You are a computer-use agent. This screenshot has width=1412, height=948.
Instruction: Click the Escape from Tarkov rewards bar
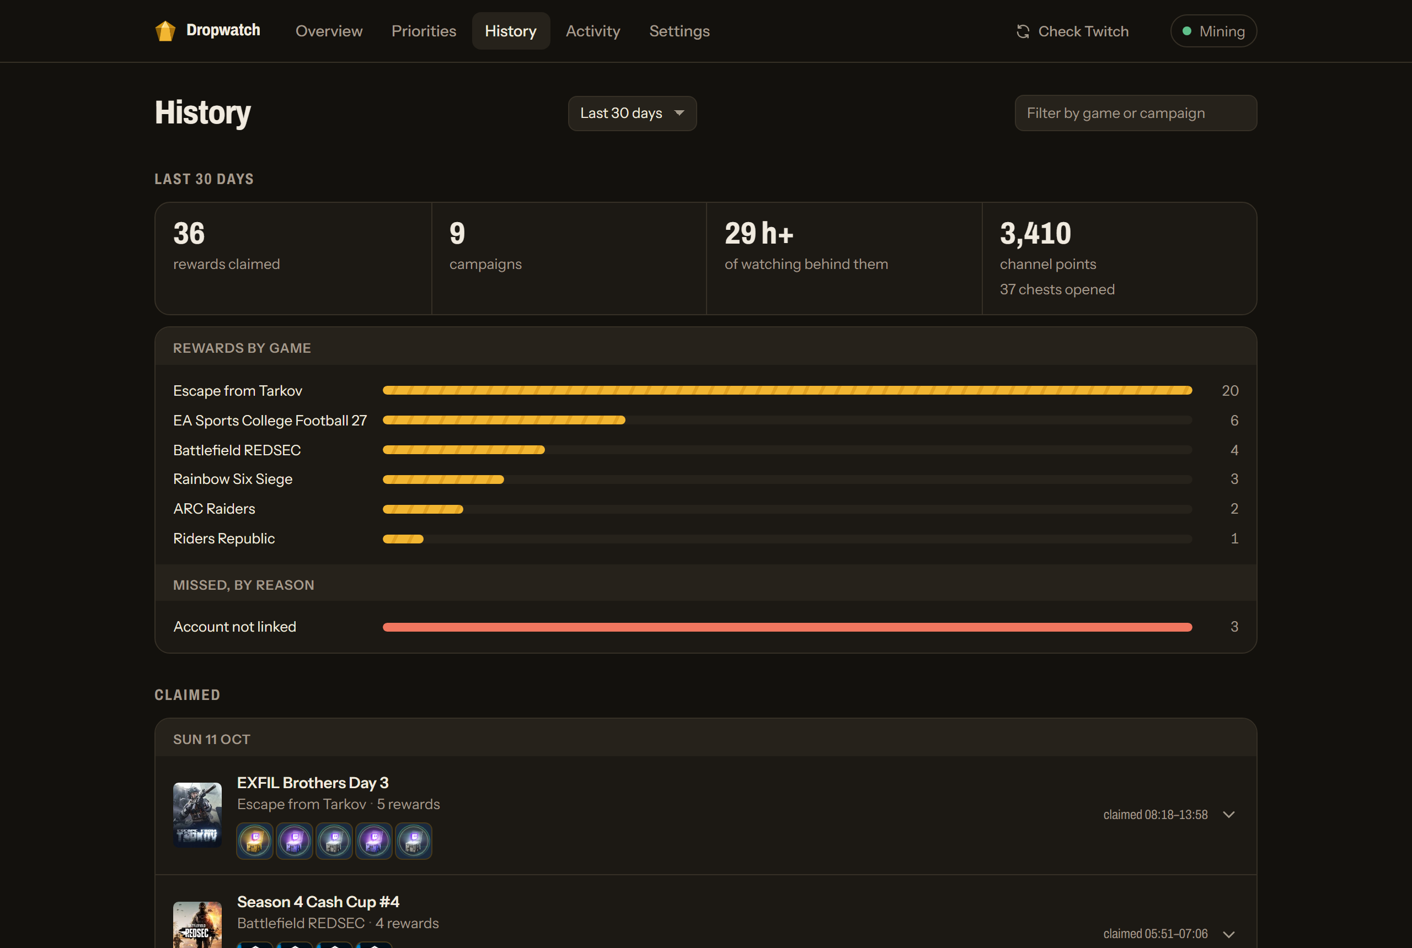tap(787, 391)
